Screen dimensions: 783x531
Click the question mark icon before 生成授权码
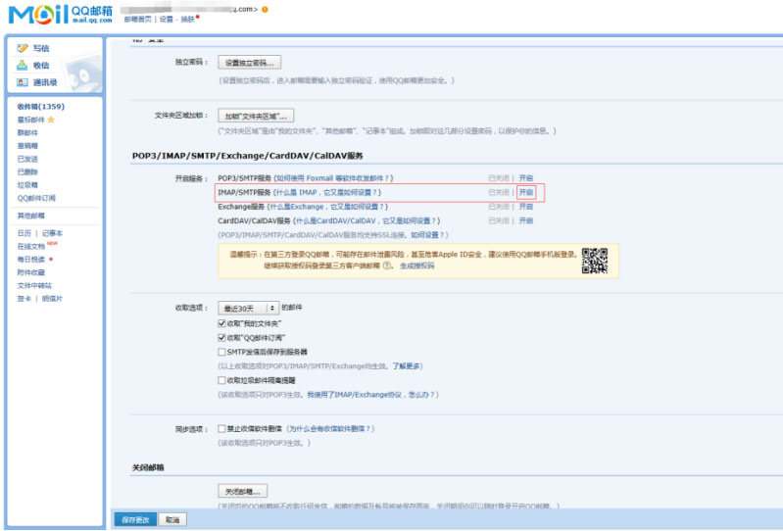click(387, 265)
